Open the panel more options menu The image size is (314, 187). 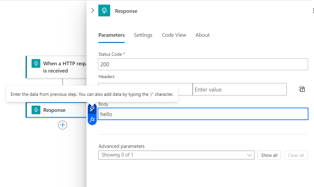tap(312, 11)
